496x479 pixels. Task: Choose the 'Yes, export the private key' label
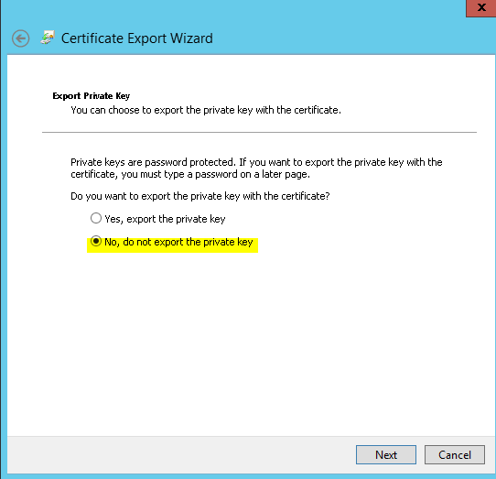click(x=165, y=219)
